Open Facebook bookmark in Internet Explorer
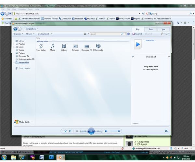The height and width of the screenshot is (162, 195). (78, 19)
